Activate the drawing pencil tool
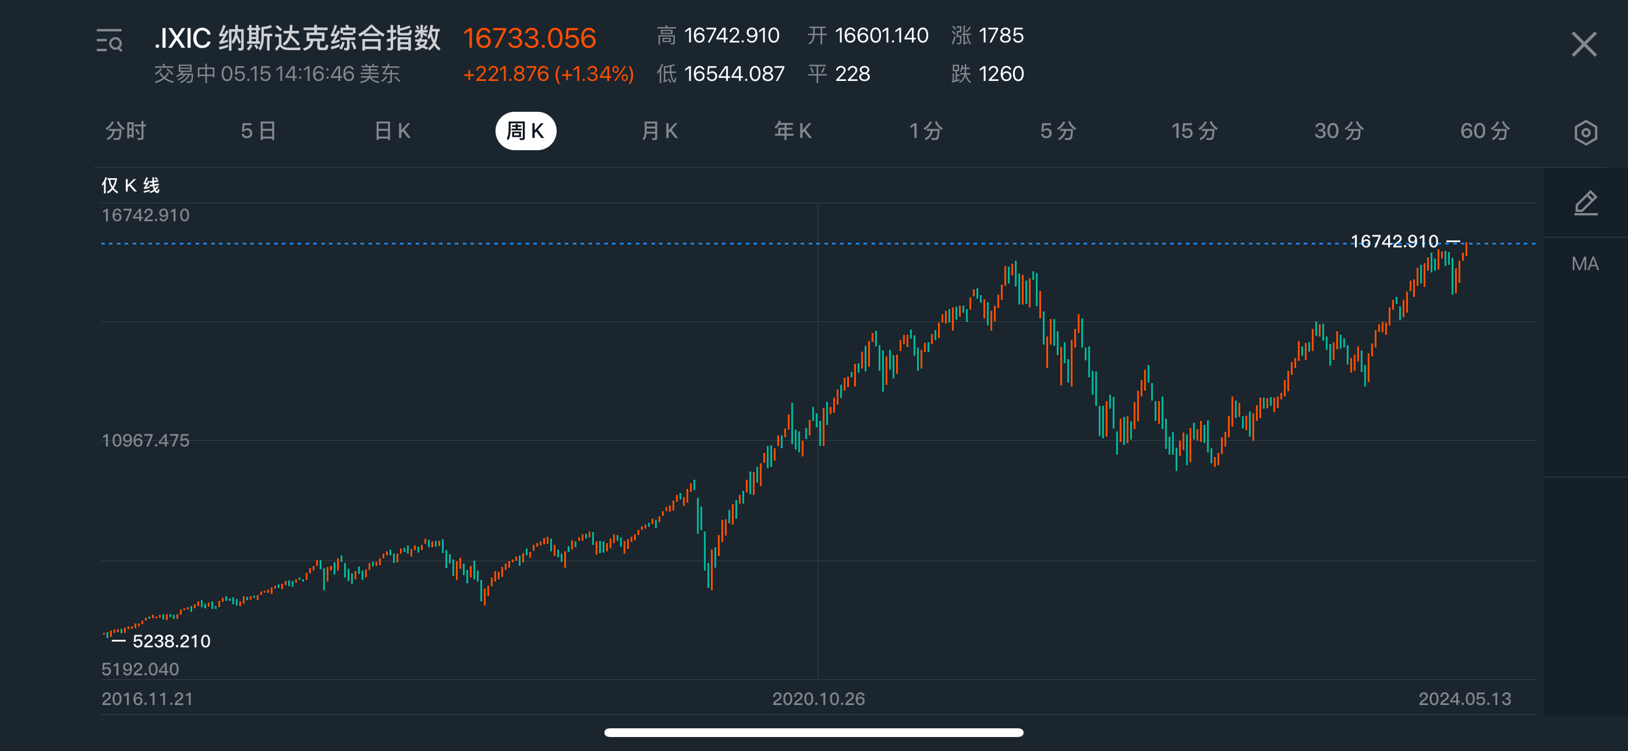 click(x=1585, y=203)
